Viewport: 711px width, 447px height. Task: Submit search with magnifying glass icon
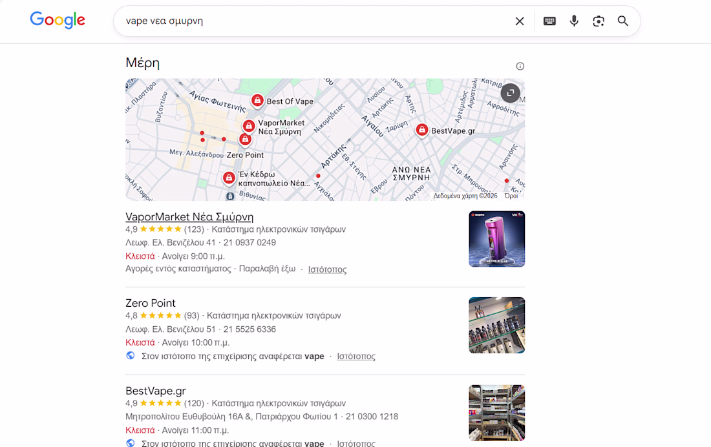pyautogui.click(x=623, y=21)
